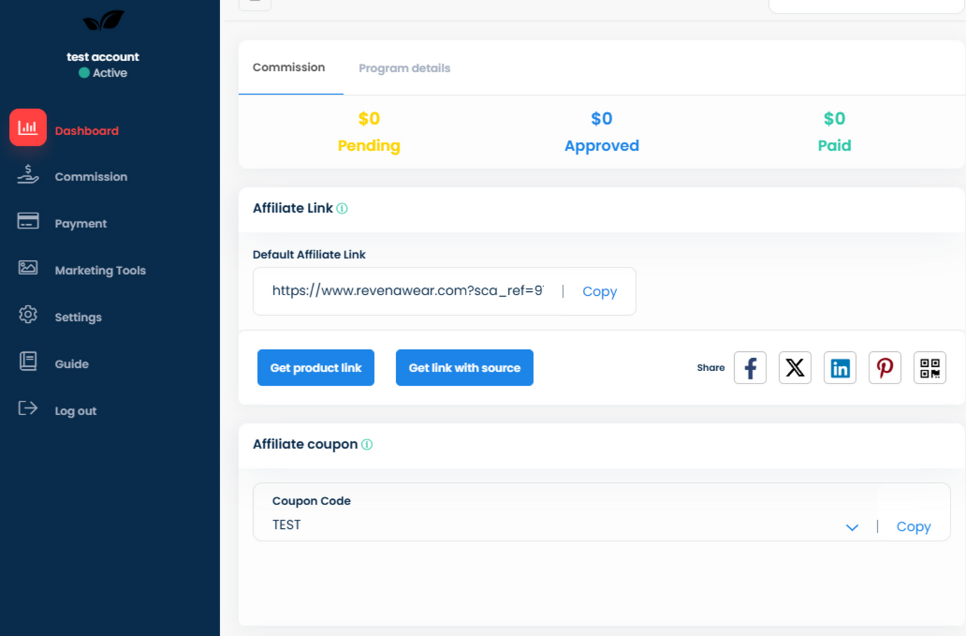Click the Get link with source button
966x636 pixels.
[464, 368]
